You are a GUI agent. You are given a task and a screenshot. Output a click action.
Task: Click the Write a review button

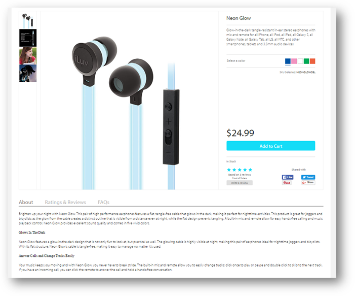240,183
